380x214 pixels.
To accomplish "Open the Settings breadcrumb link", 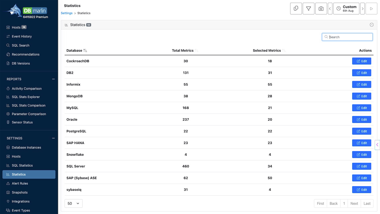I will click(x=67, y=13).
